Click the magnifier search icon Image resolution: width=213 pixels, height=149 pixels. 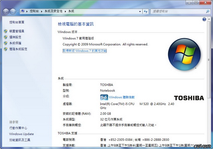(207, 12)
